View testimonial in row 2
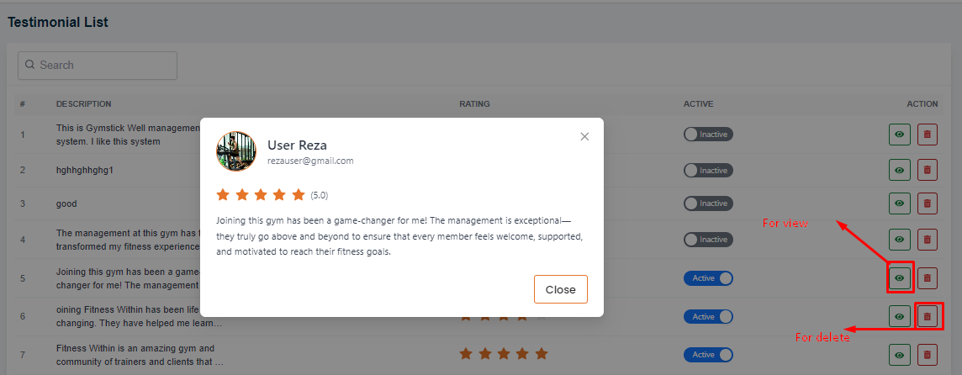This screenshot has width=962, height=375. coord(900,170)
